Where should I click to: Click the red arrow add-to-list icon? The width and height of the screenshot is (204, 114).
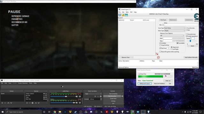[157, 54]
